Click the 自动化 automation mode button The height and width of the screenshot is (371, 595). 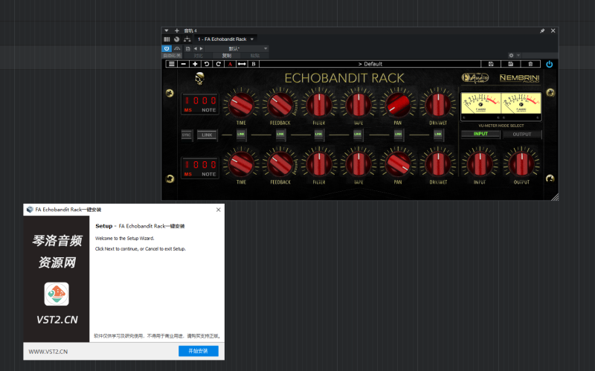(x=172, y=56)
